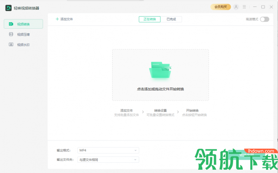
Task: Open the user account avatar icon
Action: [236, 7]
